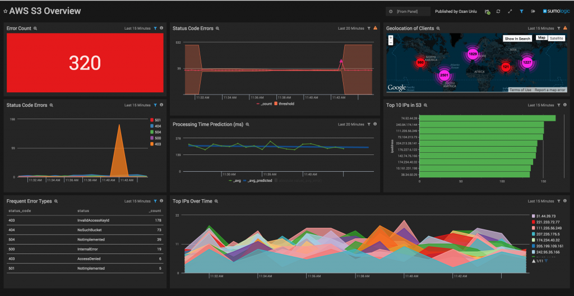
Task: Sort table by status column header
Action: click(83, 211)
